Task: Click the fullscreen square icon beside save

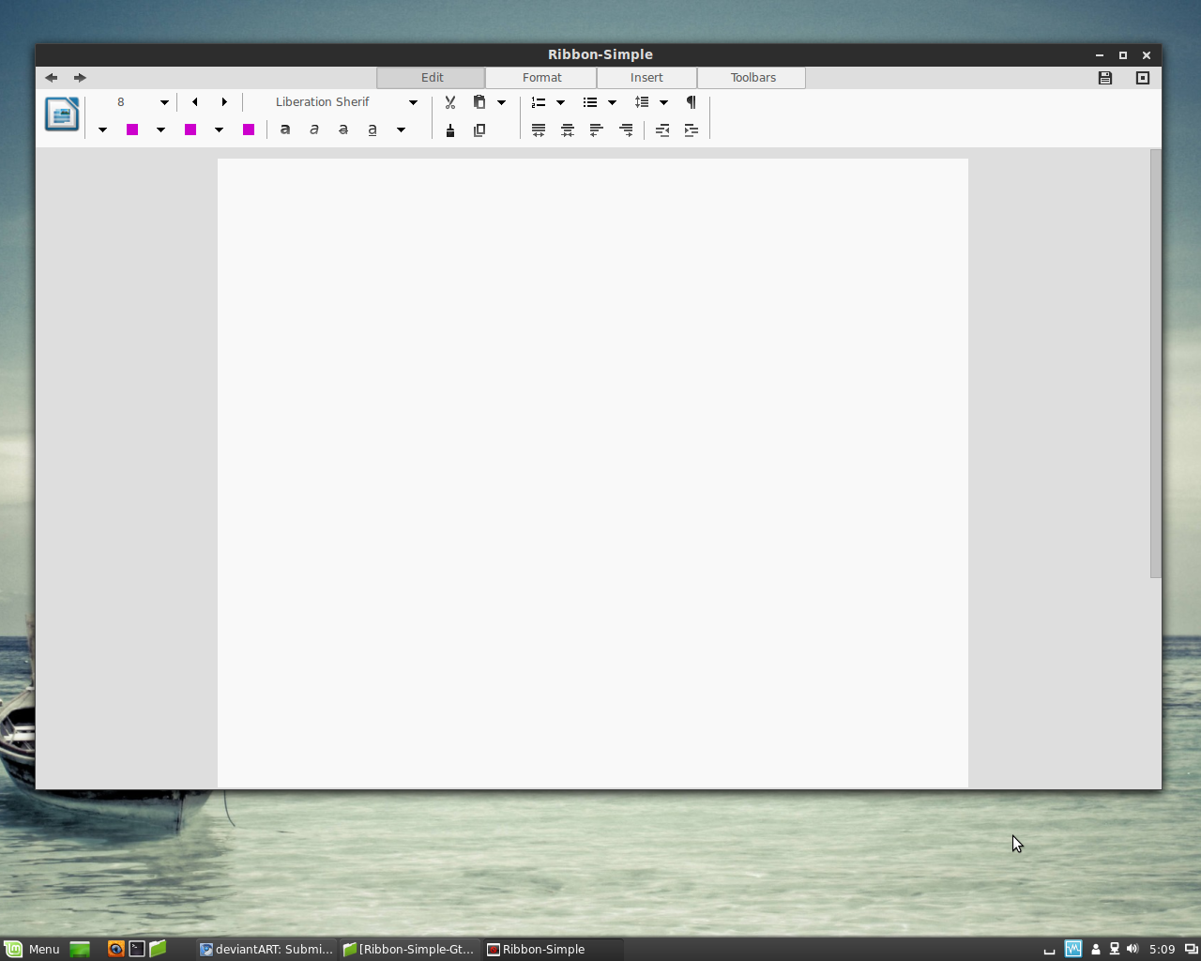Action: pos(1143,78)
